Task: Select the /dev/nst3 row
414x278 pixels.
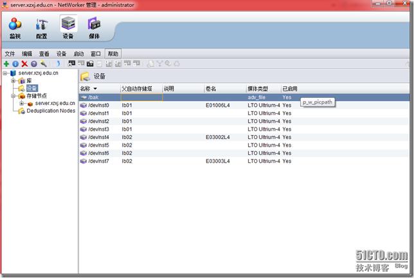Action: 244,129
